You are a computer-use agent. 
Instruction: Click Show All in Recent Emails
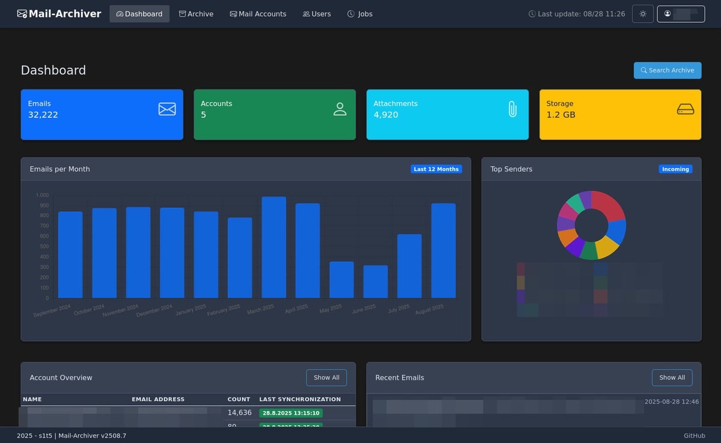coord(672,378)
